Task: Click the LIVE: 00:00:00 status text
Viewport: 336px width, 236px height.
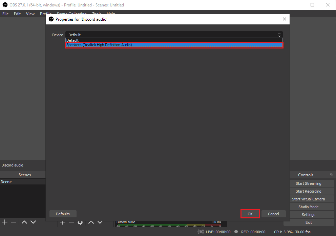Action: [218, 232]
